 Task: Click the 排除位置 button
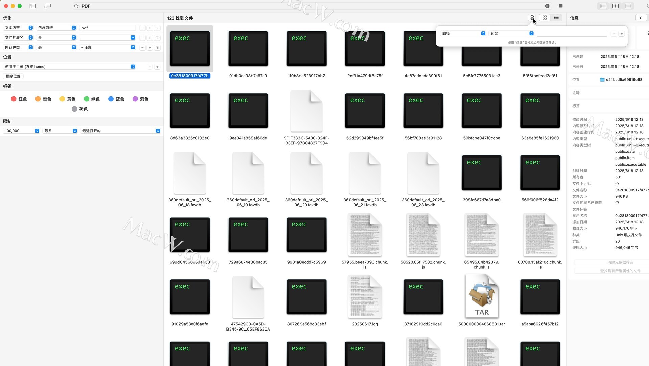[13, 76]
